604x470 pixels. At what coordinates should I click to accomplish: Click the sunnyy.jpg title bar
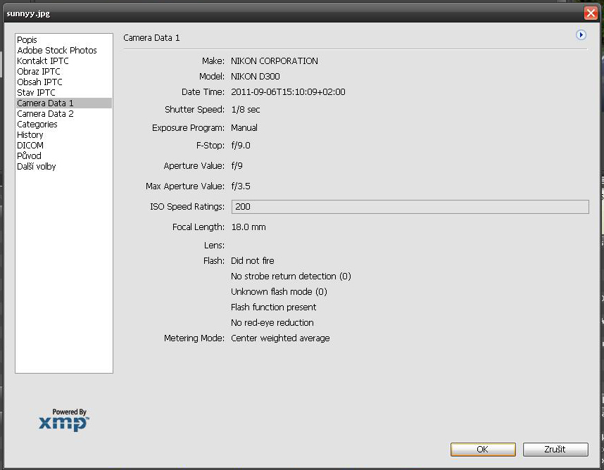pos(282,13)
